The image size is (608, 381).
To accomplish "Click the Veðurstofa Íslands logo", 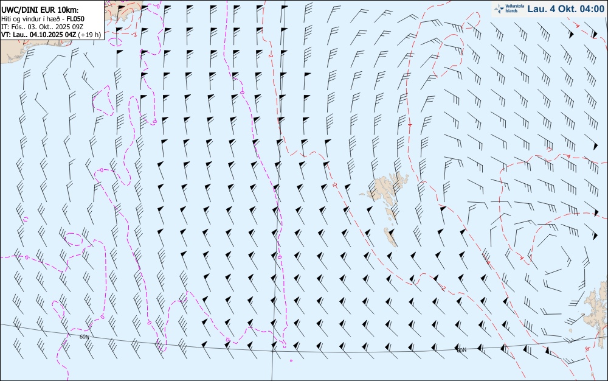I will 509,9.
